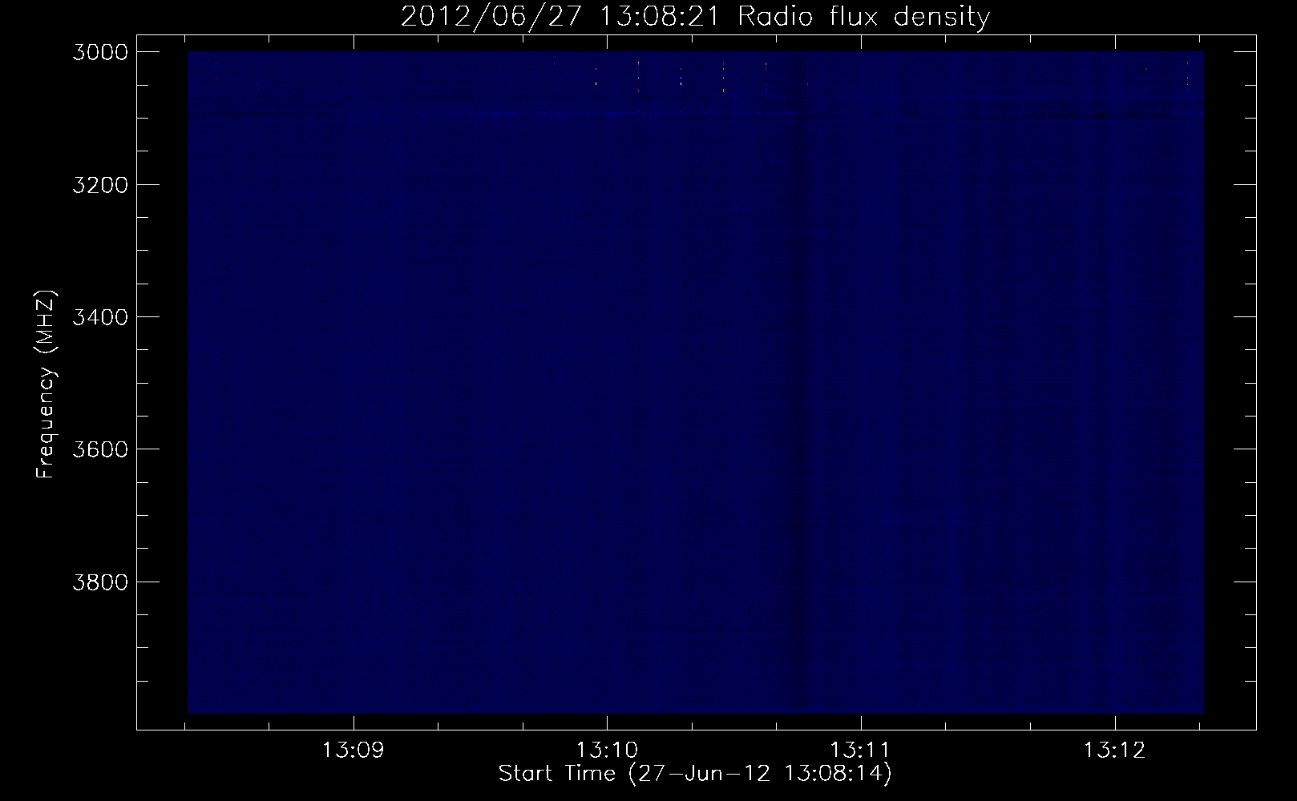Click the 13:11 time tick label
The height and width of the screenshot is (801, 1297).
[x=860, y=751]
